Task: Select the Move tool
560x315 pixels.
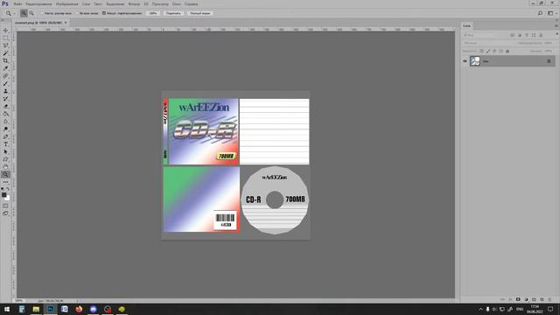Action: [x=5, y=31]
